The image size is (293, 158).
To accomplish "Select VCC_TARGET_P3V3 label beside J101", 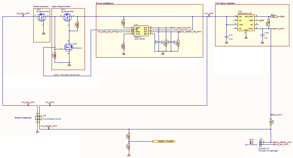I will tap(283, 142).
